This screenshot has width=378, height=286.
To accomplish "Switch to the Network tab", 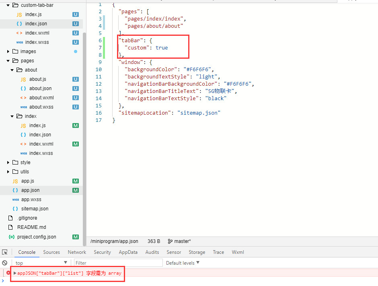I will point(77,252).
